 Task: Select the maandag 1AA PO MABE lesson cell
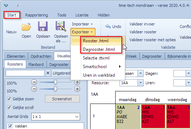coord(128,116)
